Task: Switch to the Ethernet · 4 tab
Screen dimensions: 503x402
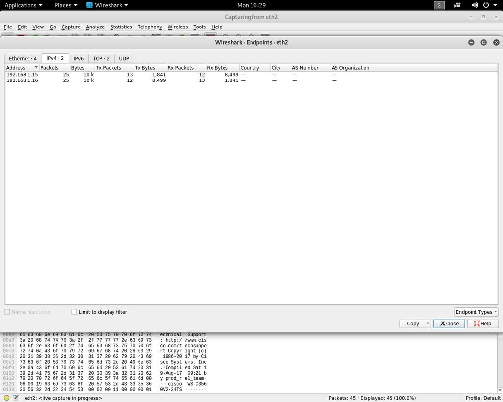Action: 23,59
